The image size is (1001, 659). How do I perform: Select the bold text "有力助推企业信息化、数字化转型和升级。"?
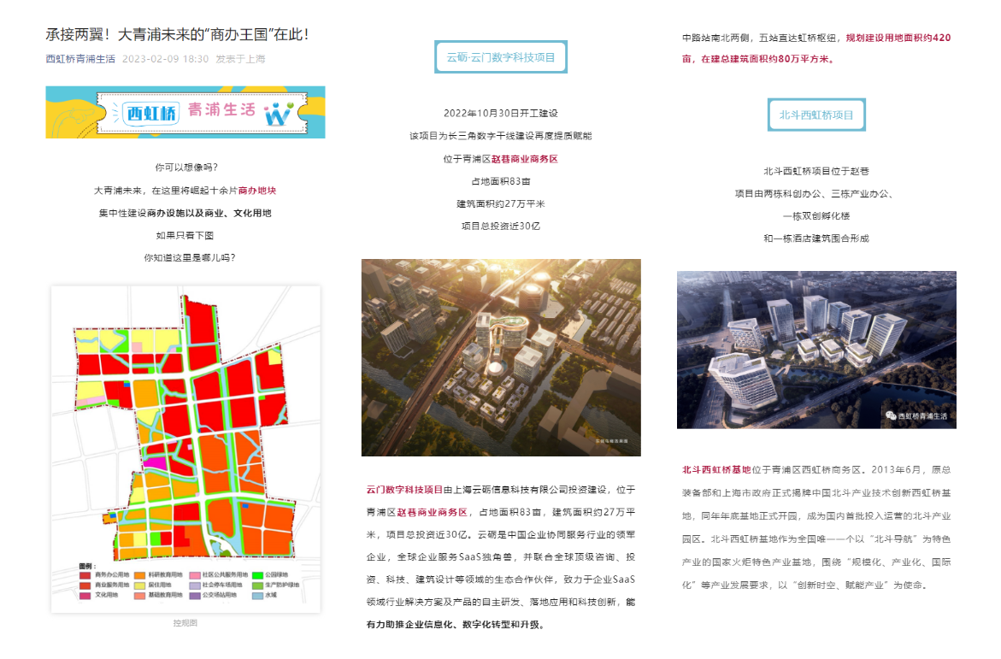pos(456,625)
